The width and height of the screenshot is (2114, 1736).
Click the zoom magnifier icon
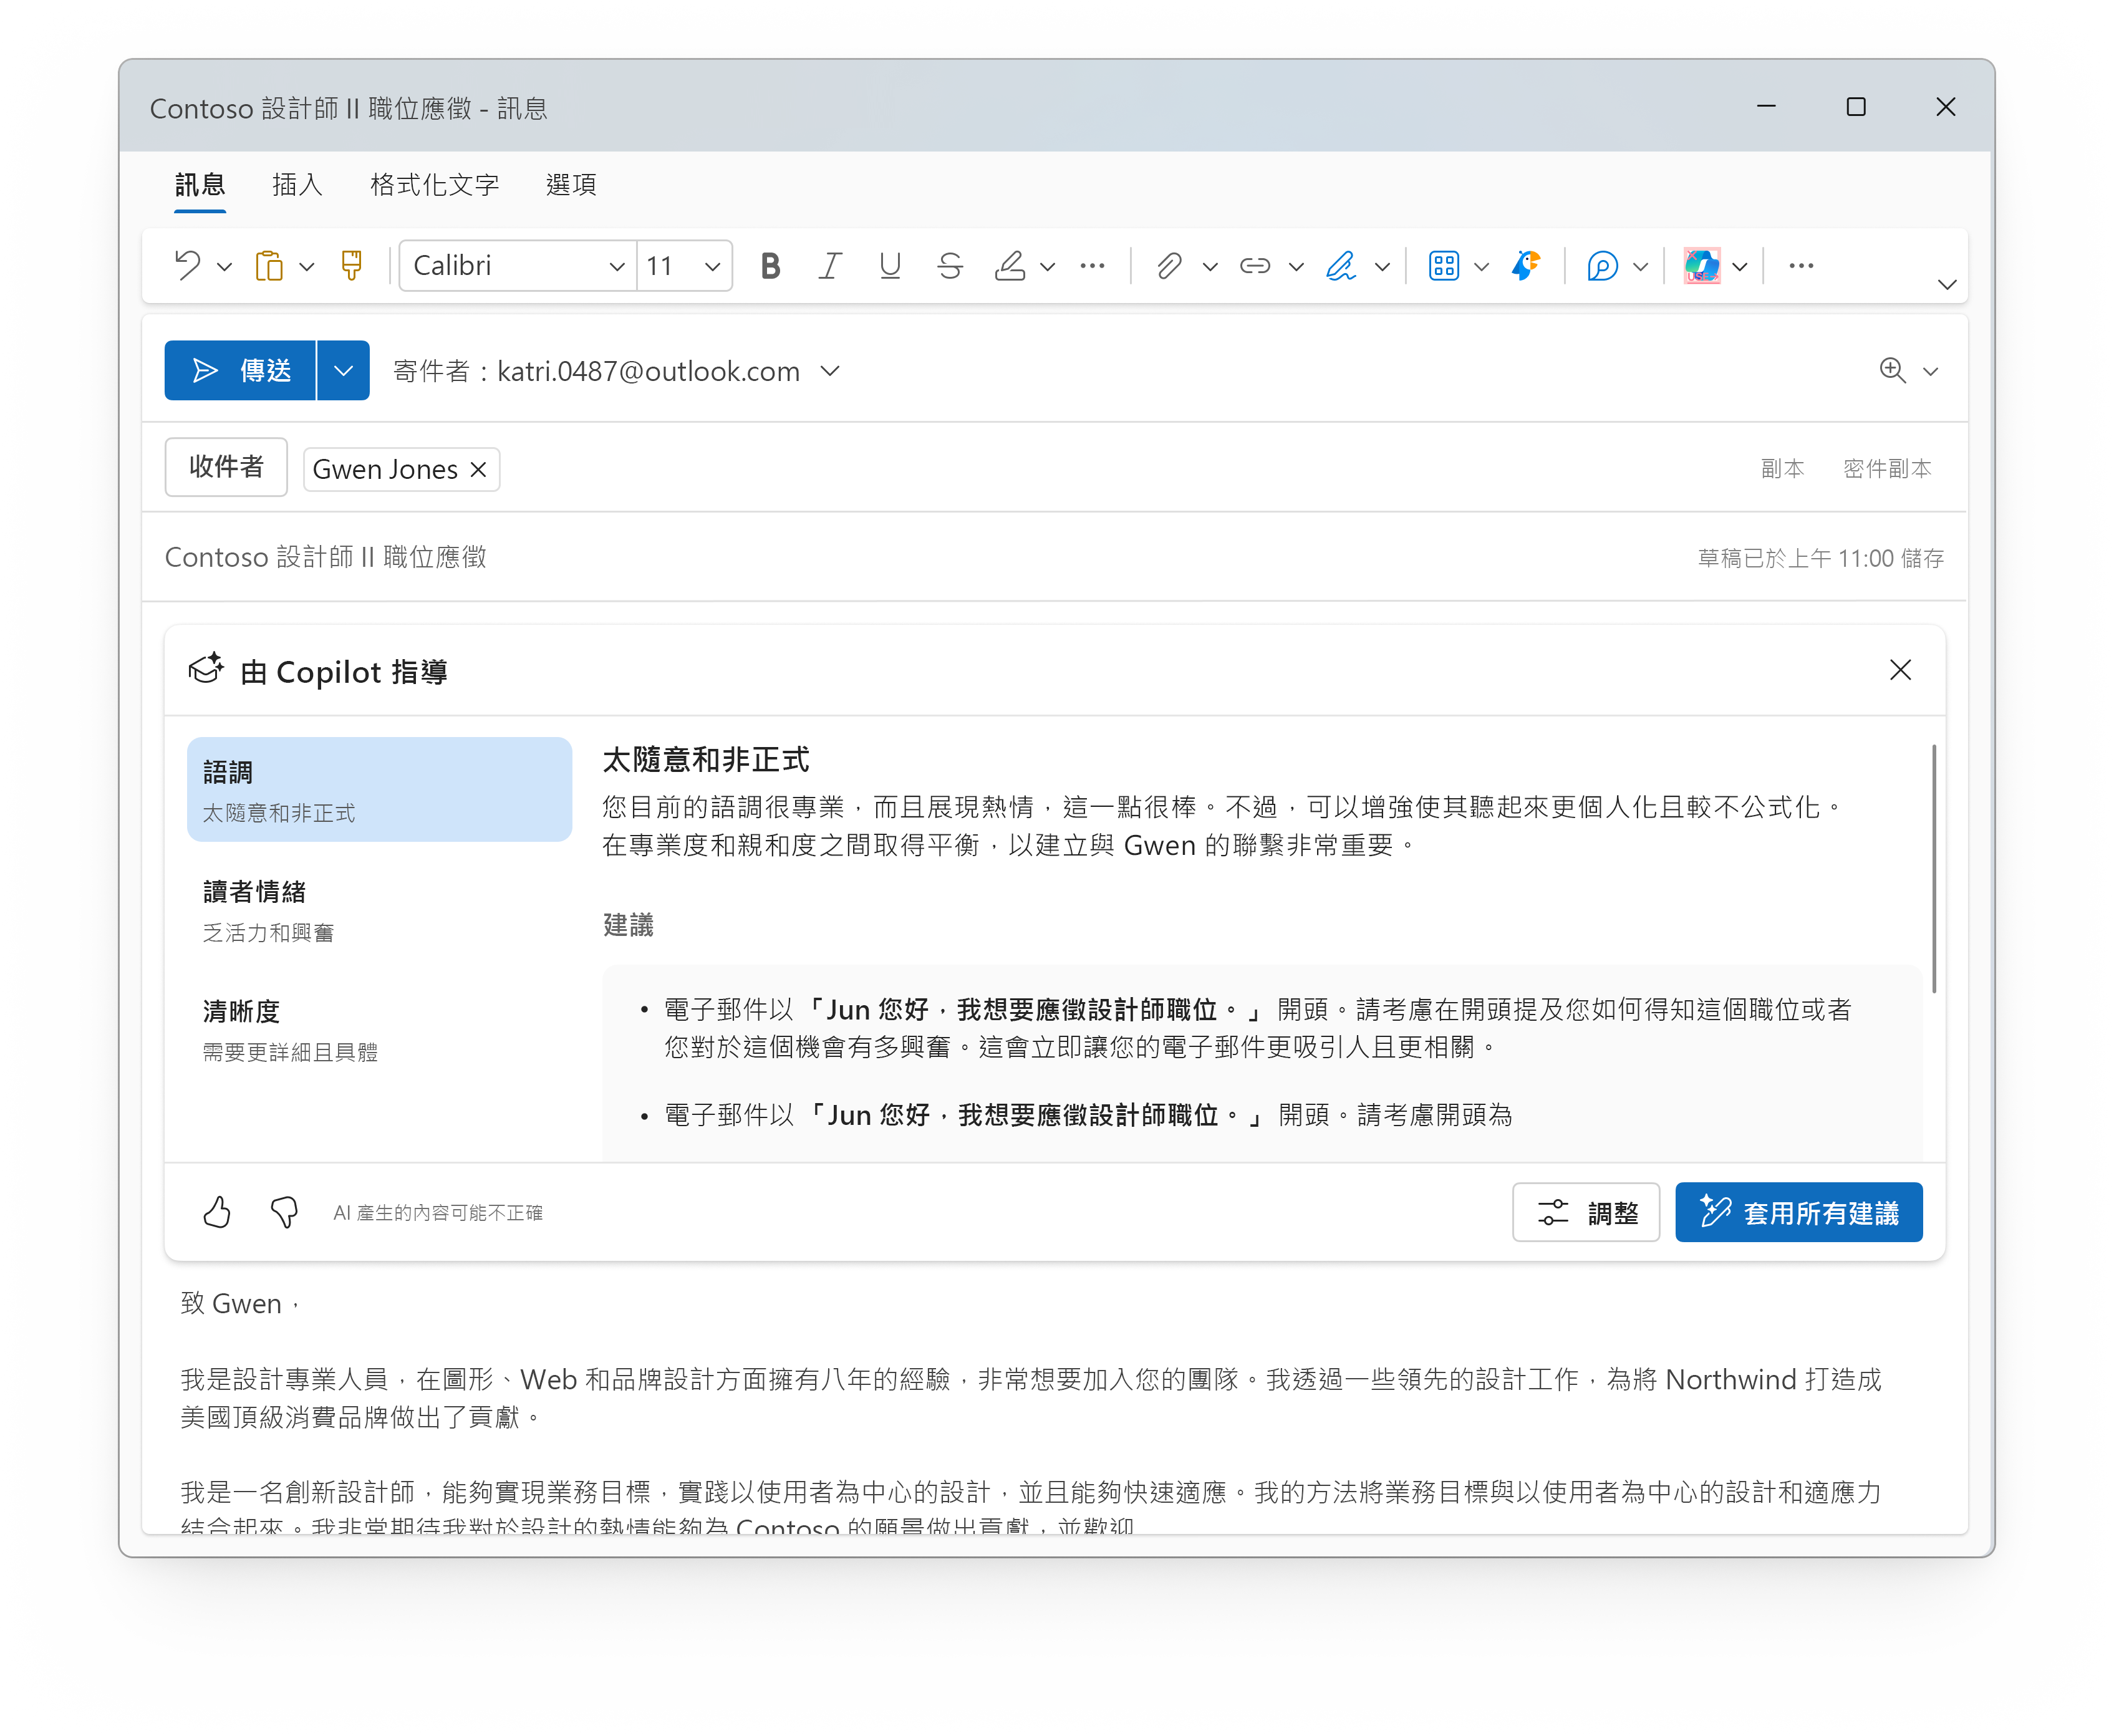[1892, 370]
